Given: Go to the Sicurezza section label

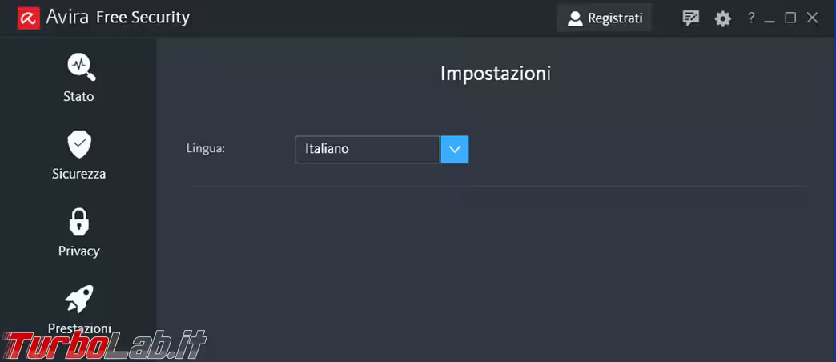Looking at the screenshot, I should click(79, 174).
